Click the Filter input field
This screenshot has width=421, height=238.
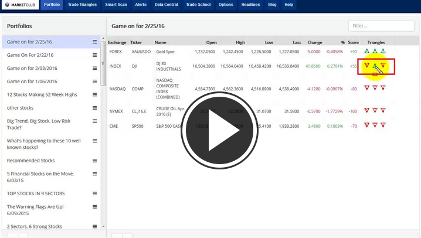tap(381, 26)
